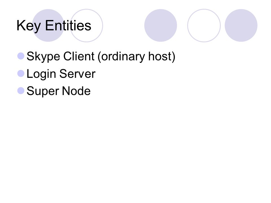This screenshot has width=271, height=203.
Task: Click the word Skype in first bullet
Action: click(x=43, y=57)
